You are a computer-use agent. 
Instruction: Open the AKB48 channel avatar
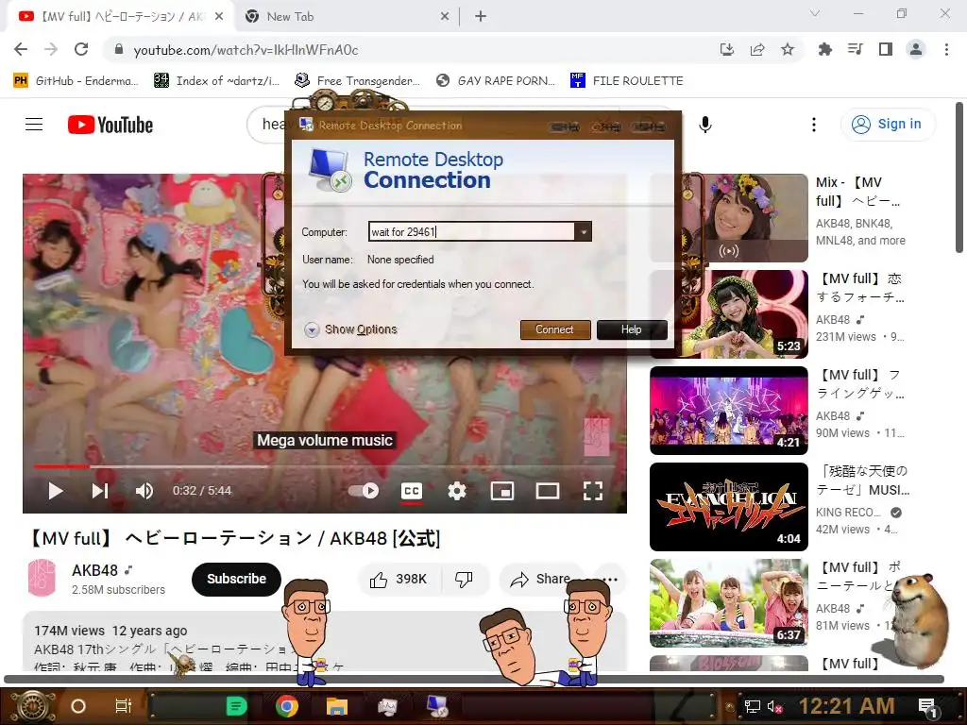pyautogui.click(x=42, y=579)
